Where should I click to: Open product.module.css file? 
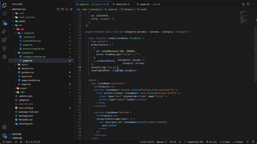click(x=34, y=49)
